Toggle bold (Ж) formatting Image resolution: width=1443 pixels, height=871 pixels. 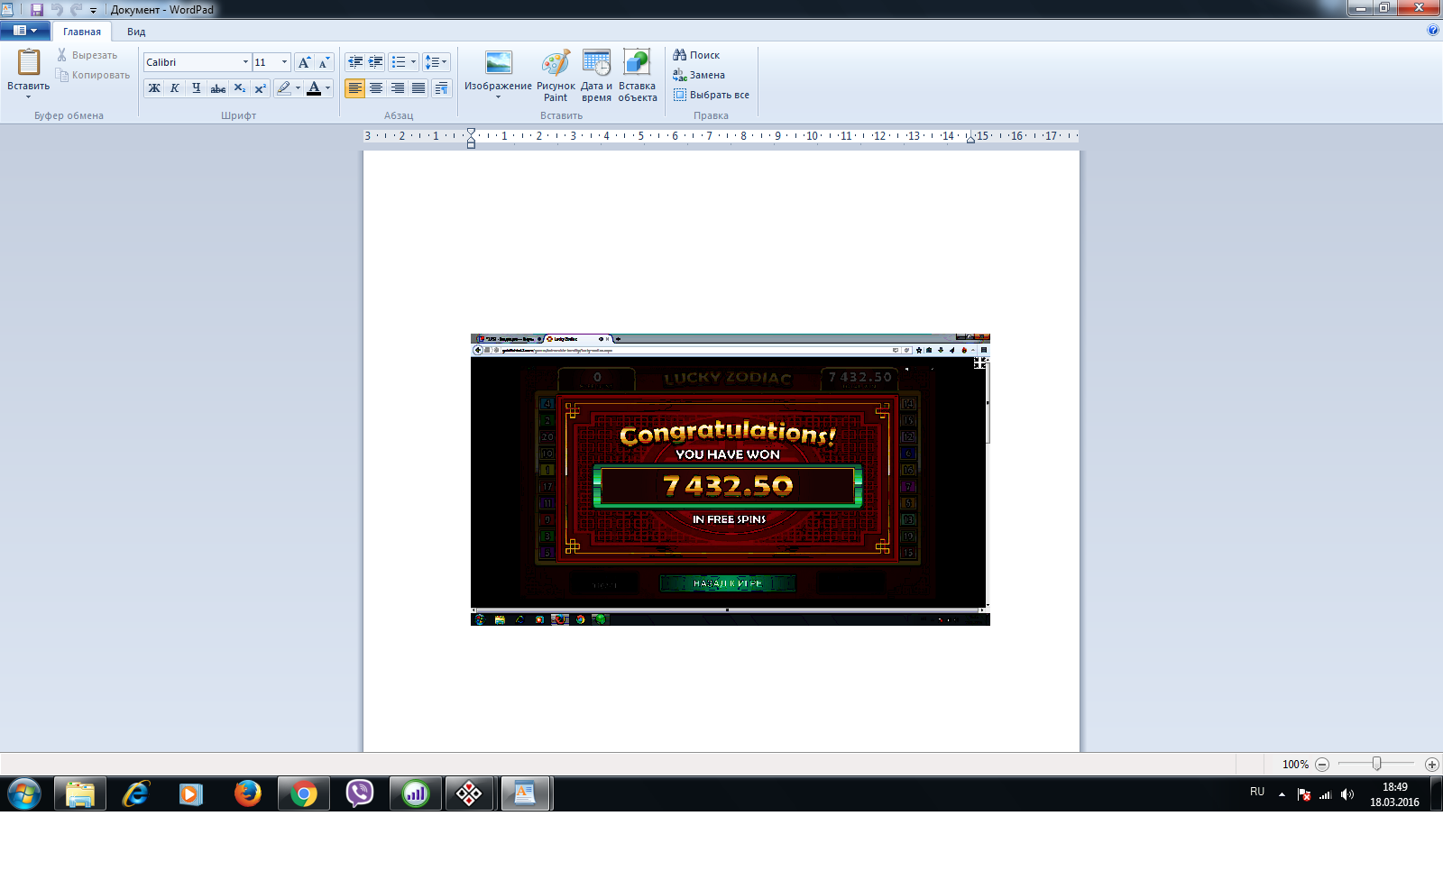coord(154,88)
